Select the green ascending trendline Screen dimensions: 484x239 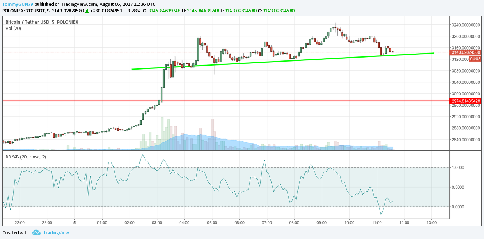[283, 61]
